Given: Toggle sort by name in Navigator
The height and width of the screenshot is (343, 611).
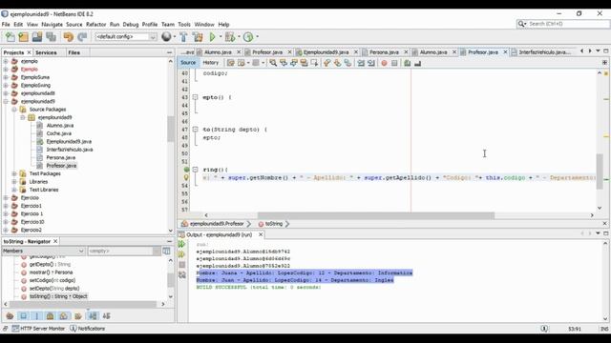Looking at the screenshot, I should pos(93,315).
